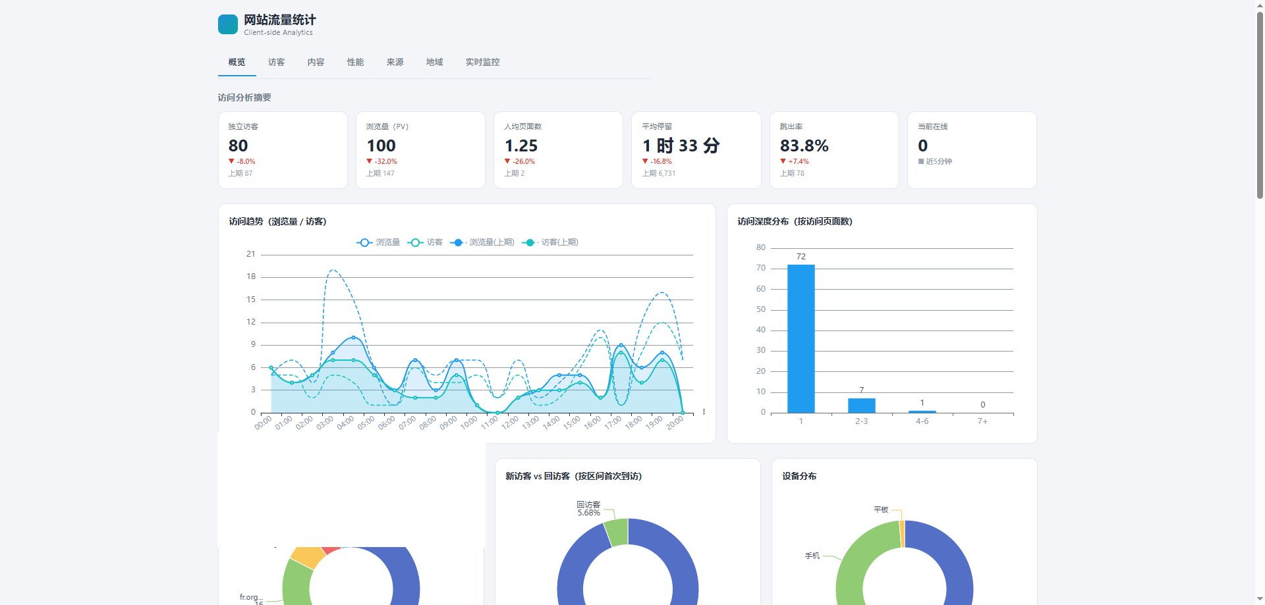Click the -26.0% change indicator

(x=520, y=161)
